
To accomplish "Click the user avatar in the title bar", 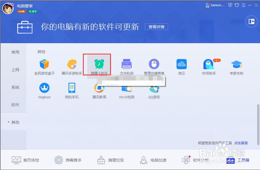I will click(8, 8).
